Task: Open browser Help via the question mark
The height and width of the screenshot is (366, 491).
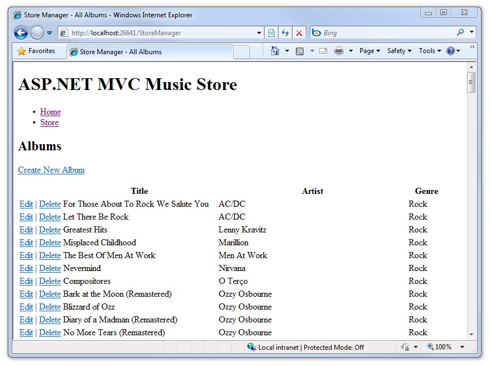Action: coord(450,50)
